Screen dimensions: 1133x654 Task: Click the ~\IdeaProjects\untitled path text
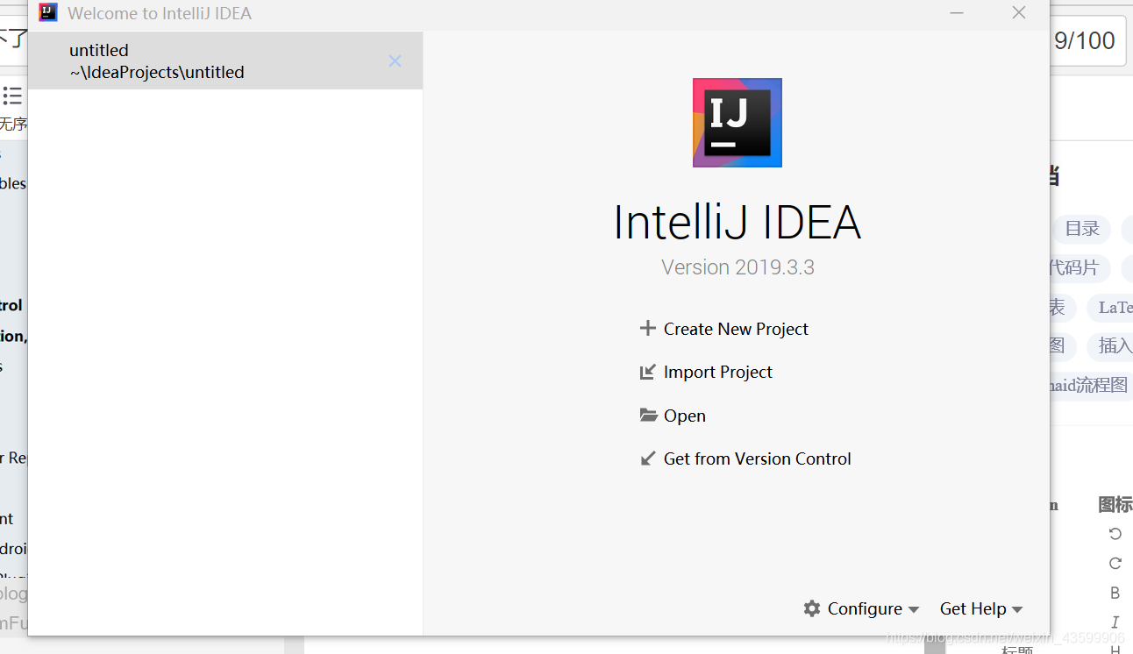[157, 73]
